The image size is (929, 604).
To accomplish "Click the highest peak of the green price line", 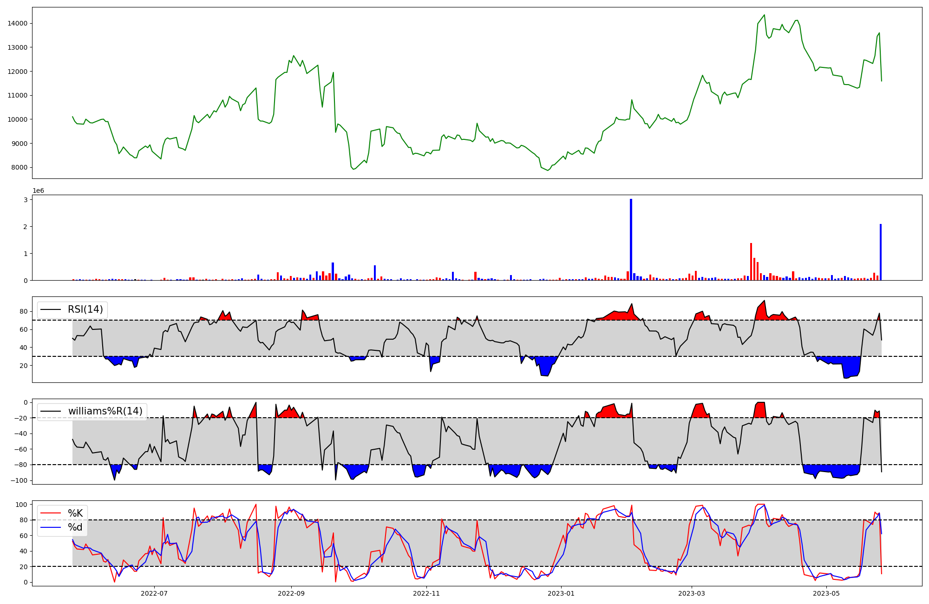I will pos(764,15).
